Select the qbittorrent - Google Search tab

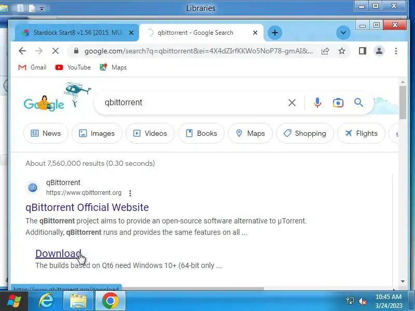pyautogui.click(x=201, y=33)
